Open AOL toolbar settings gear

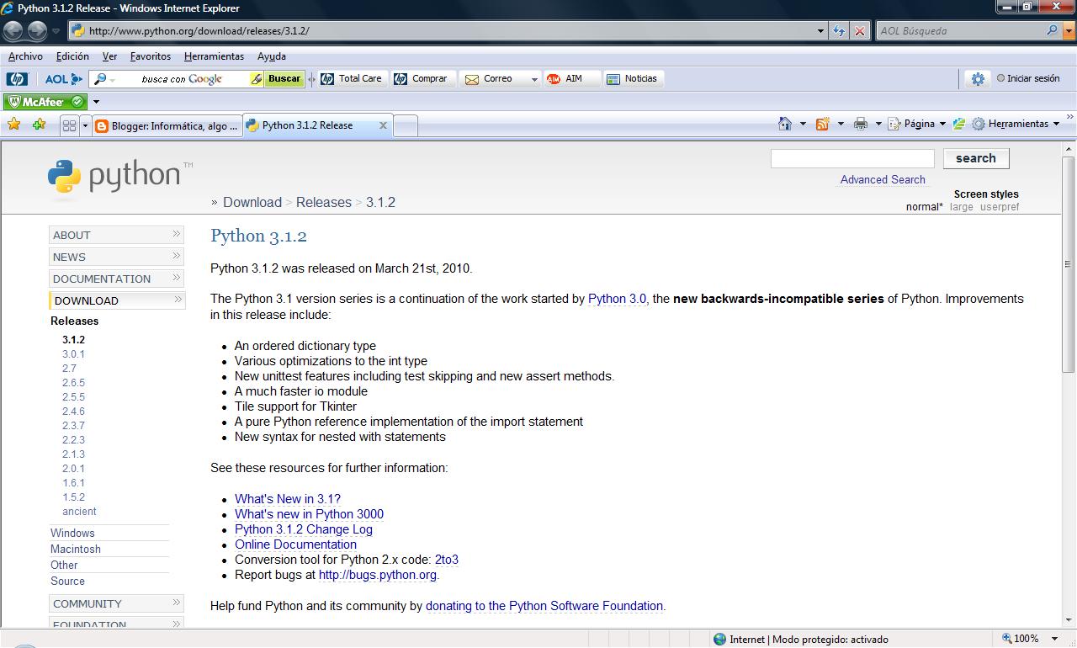[978, 78]
